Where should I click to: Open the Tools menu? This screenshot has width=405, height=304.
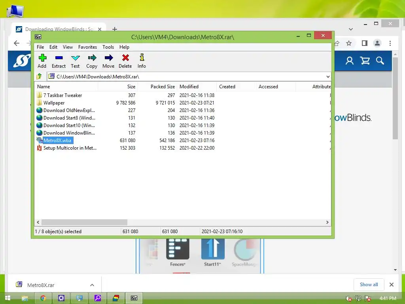pyautogui.click(x=108, y=47)
